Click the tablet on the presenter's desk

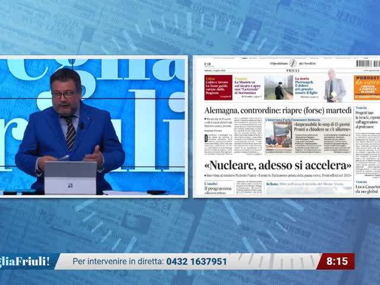pos(70,178)
